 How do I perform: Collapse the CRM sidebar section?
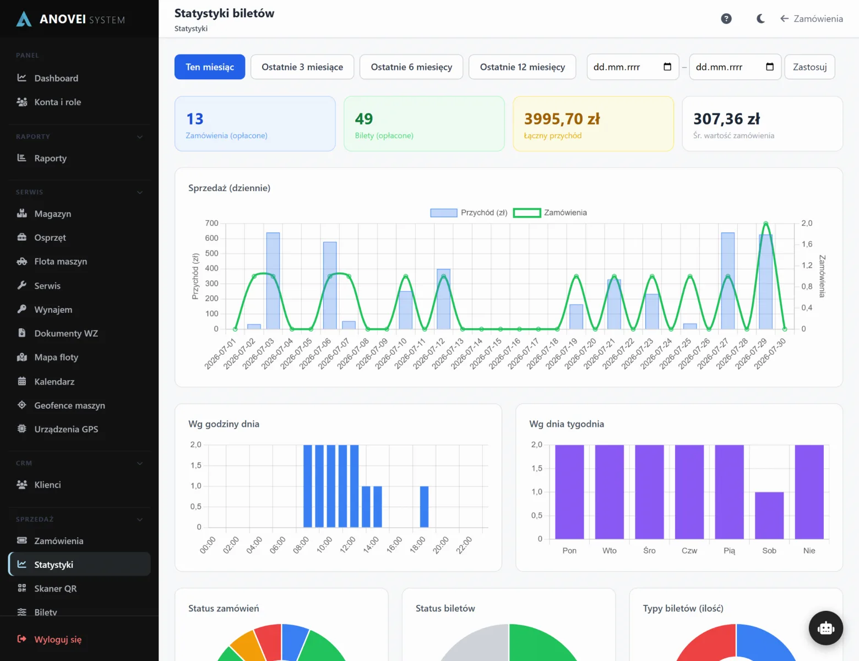click(140, 463)
